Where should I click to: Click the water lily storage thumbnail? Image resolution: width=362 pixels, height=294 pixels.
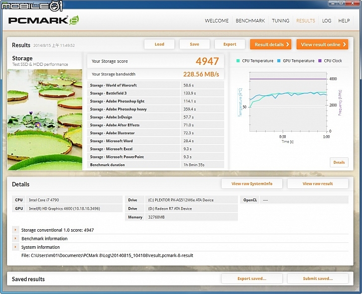click(45, 120)
